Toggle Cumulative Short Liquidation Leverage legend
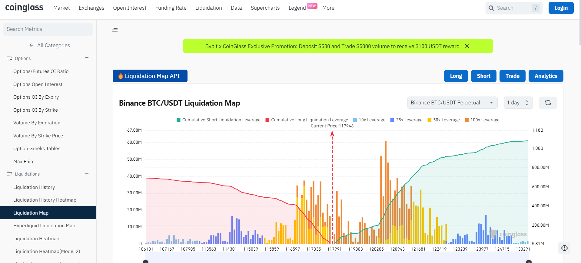The image size is (581, 263). 218,120
